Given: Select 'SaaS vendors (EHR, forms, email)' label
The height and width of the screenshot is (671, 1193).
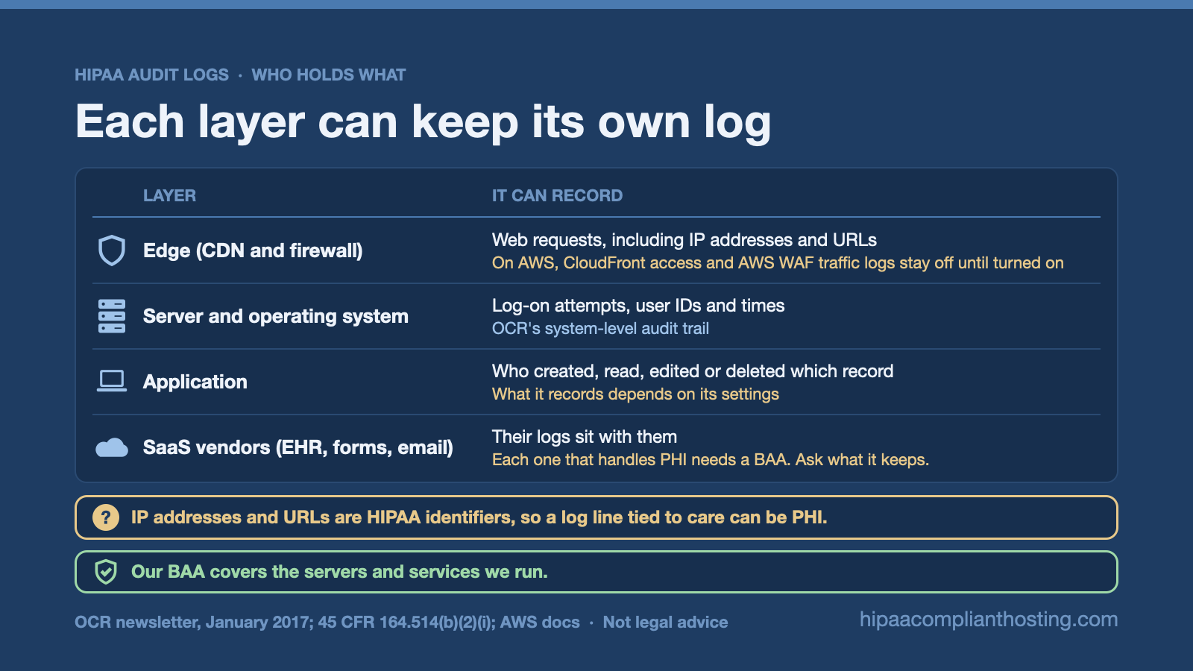Looking at the screenshot, I should click(x=298, y=447).
